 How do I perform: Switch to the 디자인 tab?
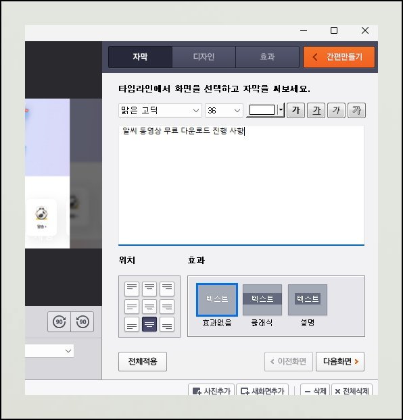point(204,57)
